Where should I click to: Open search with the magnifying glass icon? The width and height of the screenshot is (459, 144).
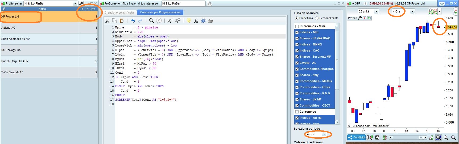coord(151,21)
